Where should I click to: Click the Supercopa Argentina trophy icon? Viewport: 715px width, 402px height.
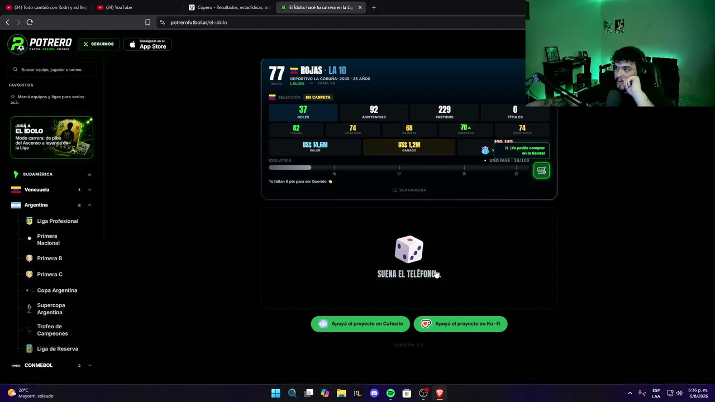(x=29, y=309)
